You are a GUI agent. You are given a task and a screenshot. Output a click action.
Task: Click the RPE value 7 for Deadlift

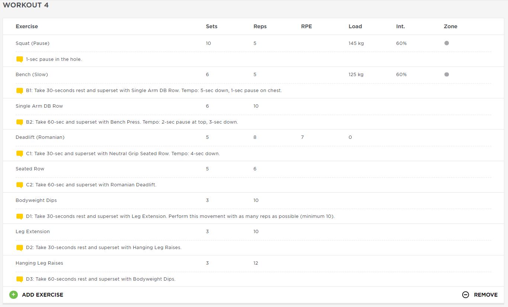(302, 137)
